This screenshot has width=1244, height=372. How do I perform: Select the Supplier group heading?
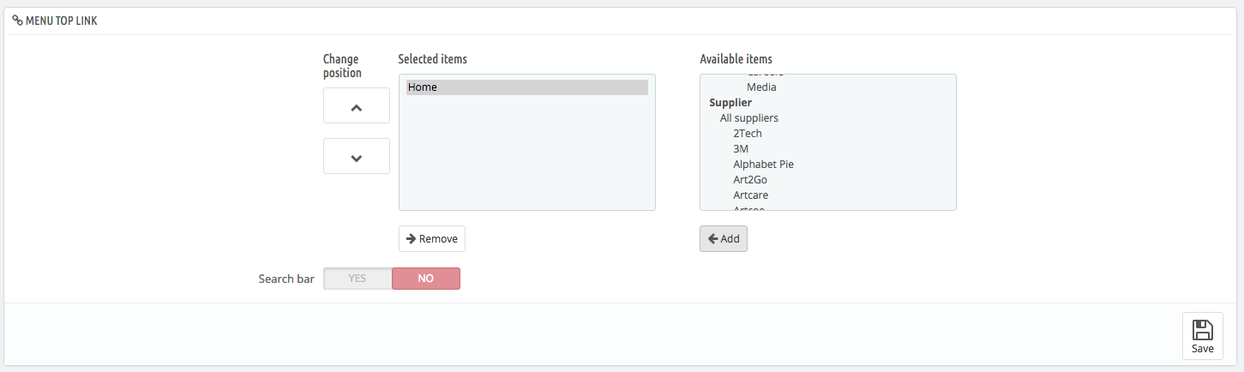click(x=730, y=103)
